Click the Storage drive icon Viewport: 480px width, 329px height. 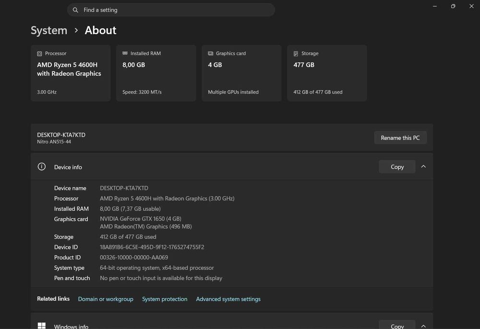pos(296,54)
